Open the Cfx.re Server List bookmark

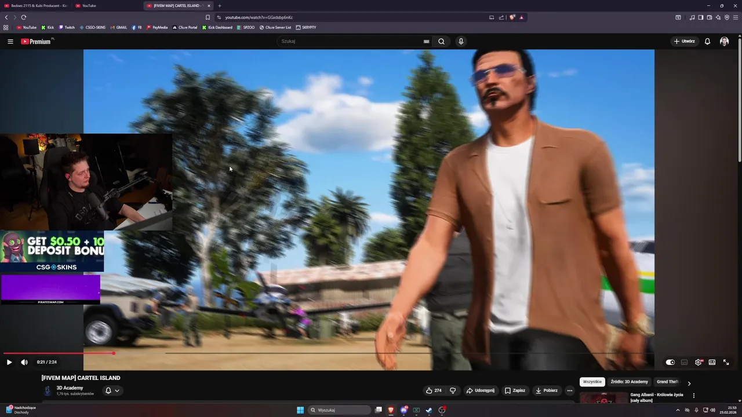pyautogui.click(x=275, y=27)
